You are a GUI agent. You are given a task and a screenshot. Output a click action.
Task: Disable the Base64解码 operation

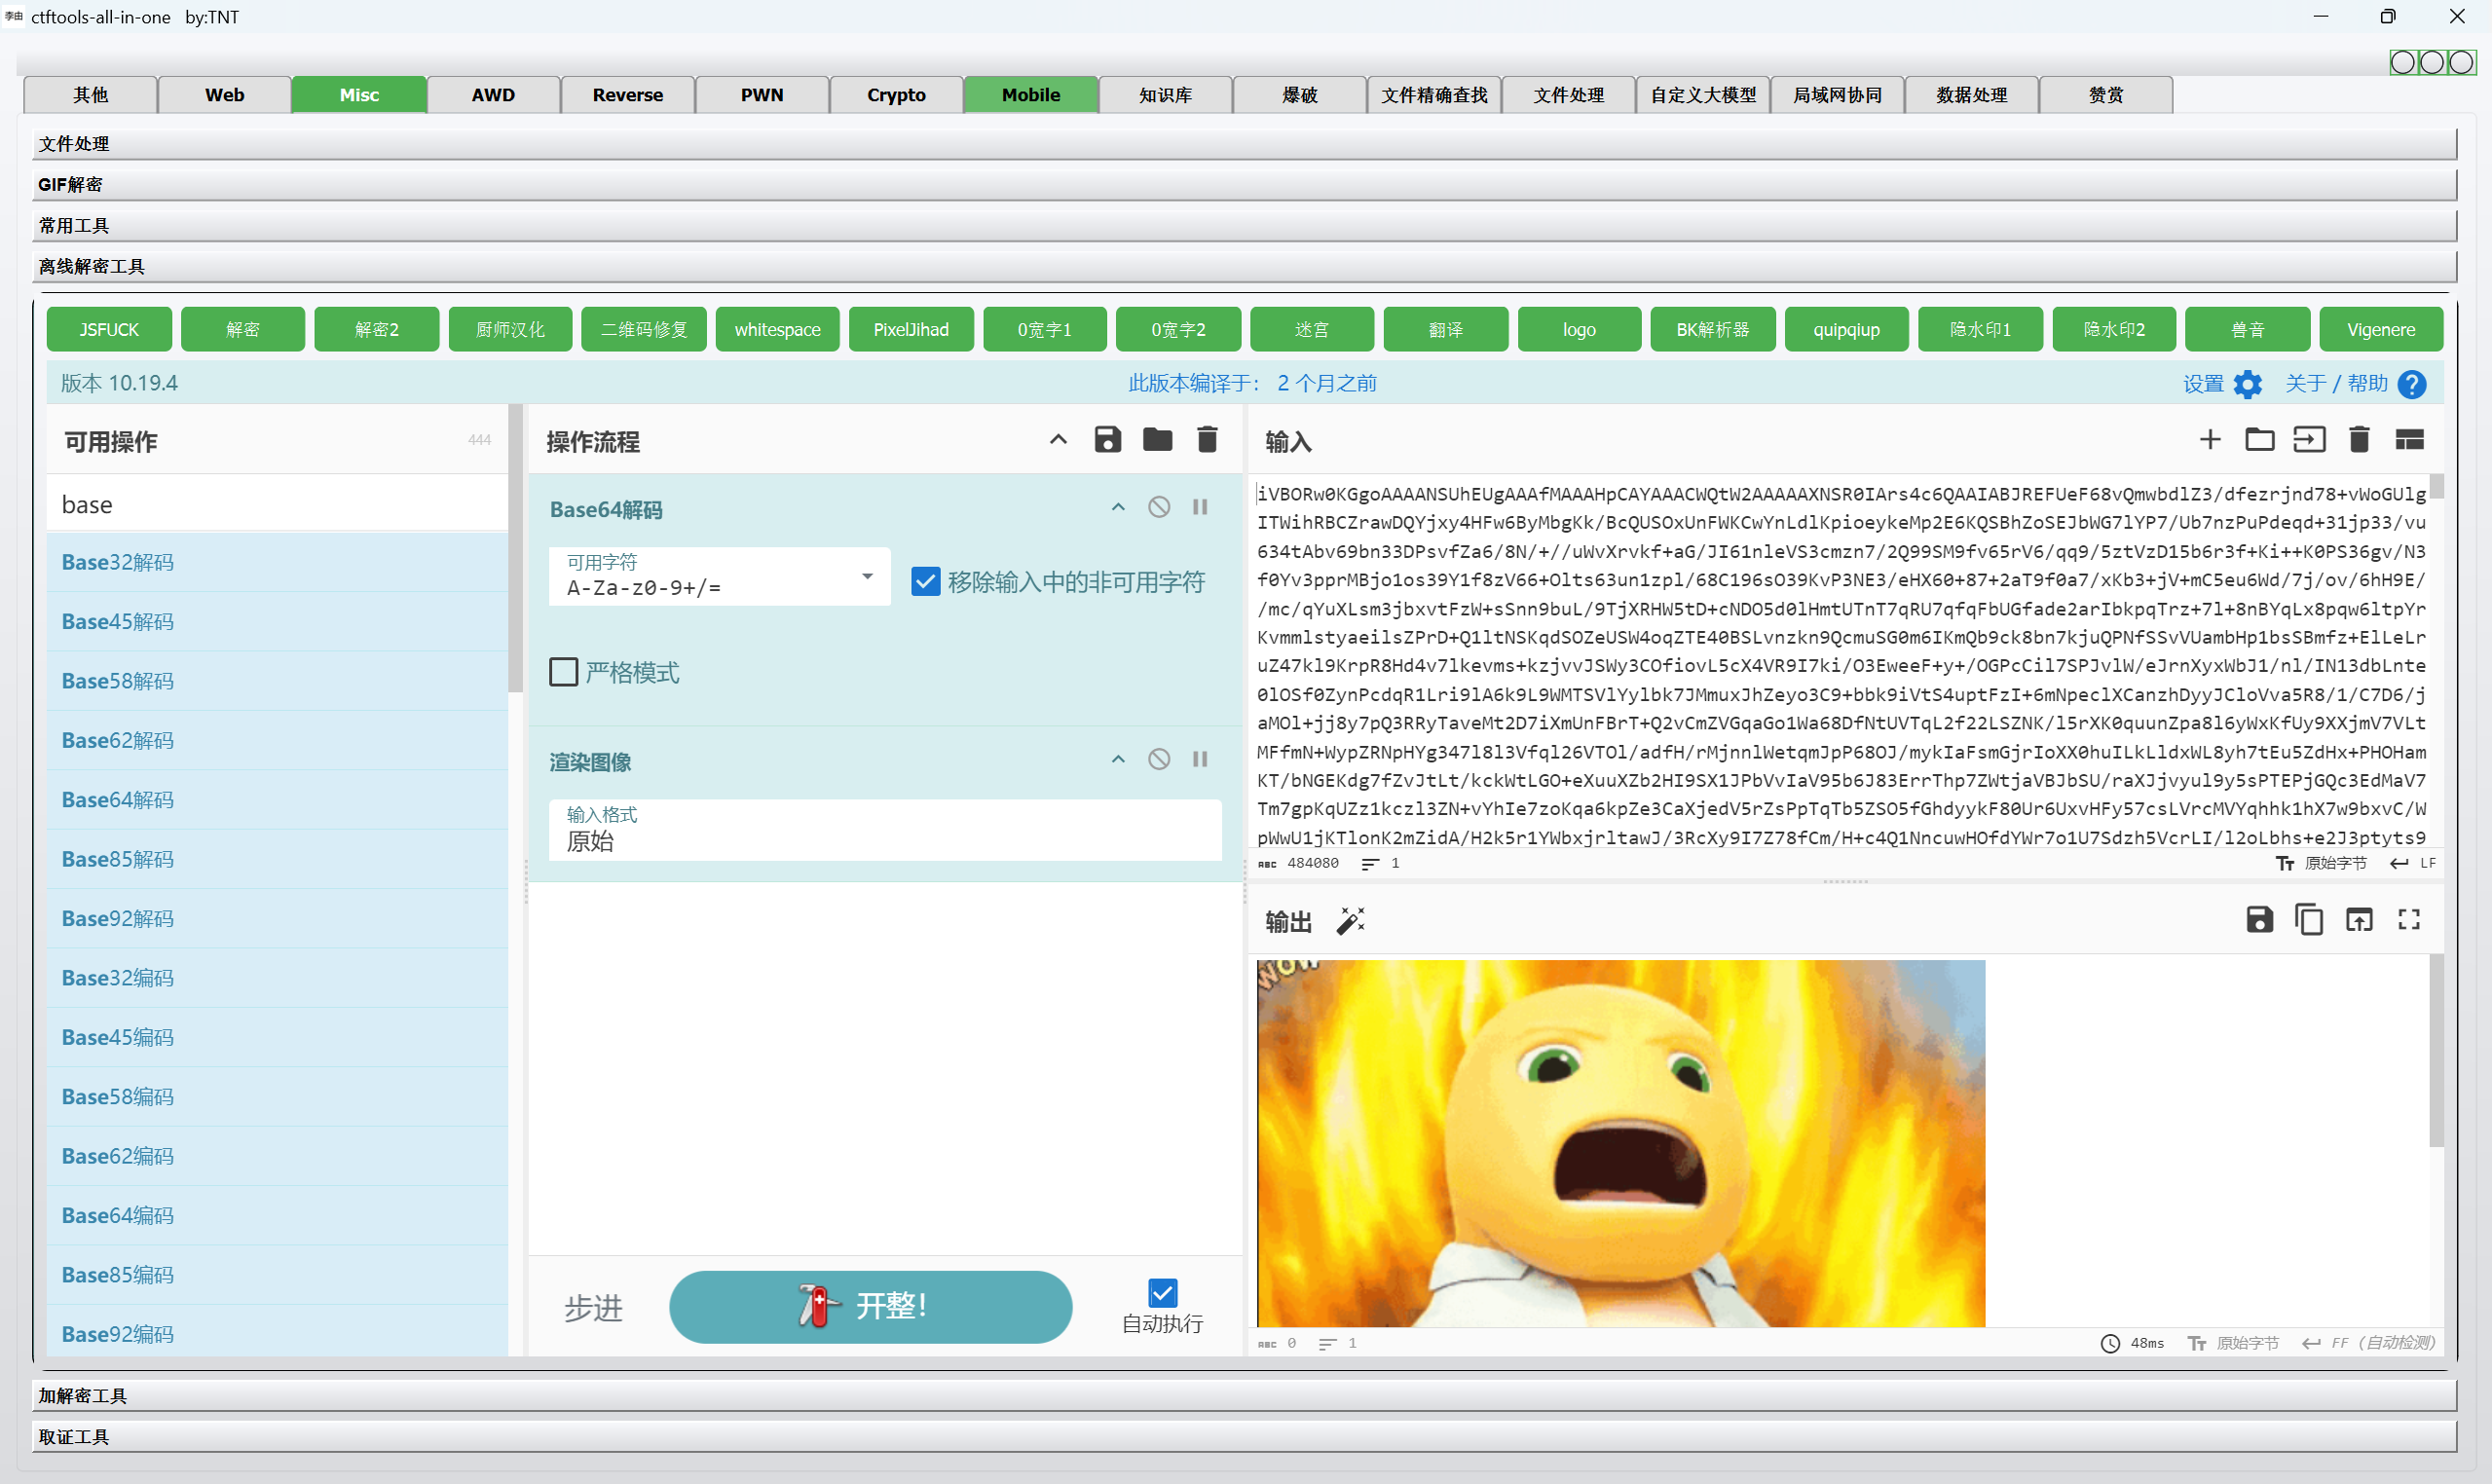(x=1158, y=507)
